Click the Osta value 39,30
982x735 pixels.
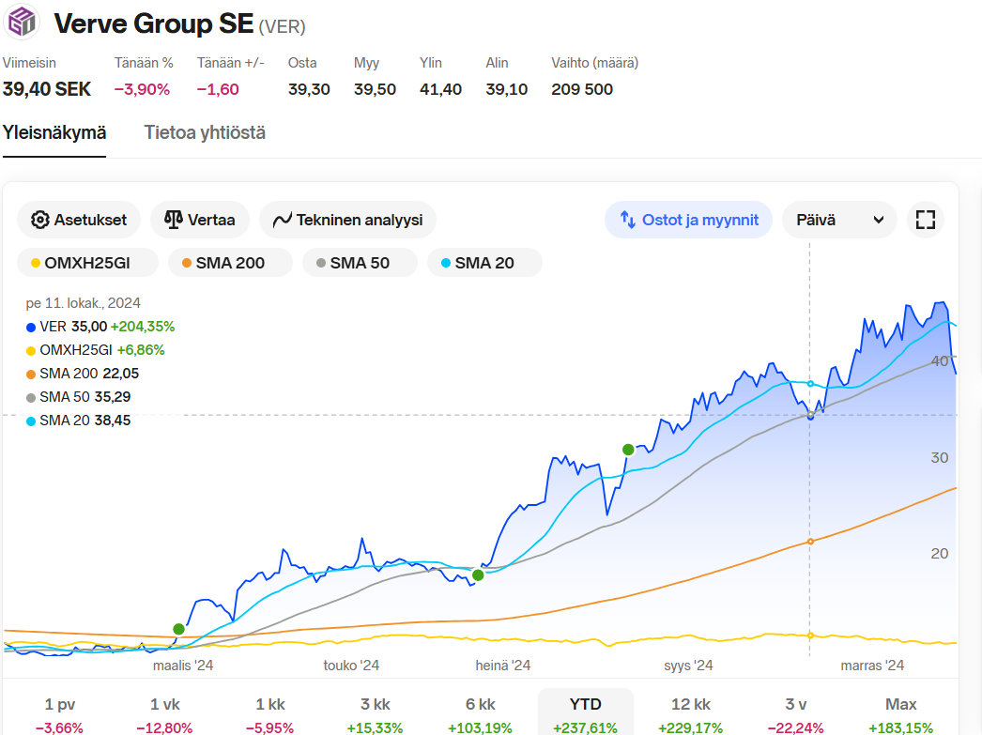point(309,89)
